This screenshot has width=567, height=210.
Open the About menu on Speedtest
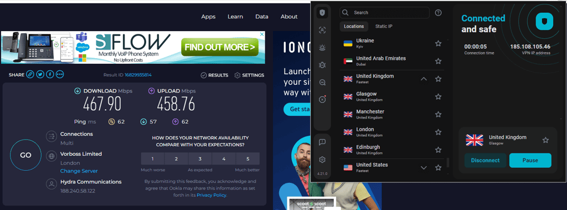[289, 17]
